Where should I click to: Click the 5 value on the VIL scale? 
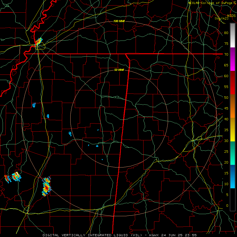click(x=227, y=195)
